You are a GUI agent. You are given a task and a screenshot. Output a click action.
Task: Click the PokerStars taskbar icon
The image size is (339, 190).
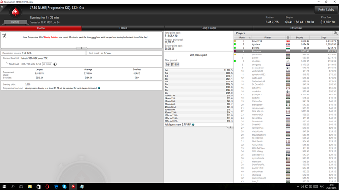[73, 187]
